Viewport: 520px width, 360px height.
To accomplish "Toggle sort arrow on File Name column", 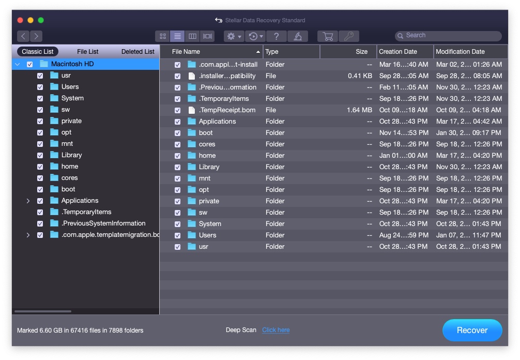I will point(258,52).
